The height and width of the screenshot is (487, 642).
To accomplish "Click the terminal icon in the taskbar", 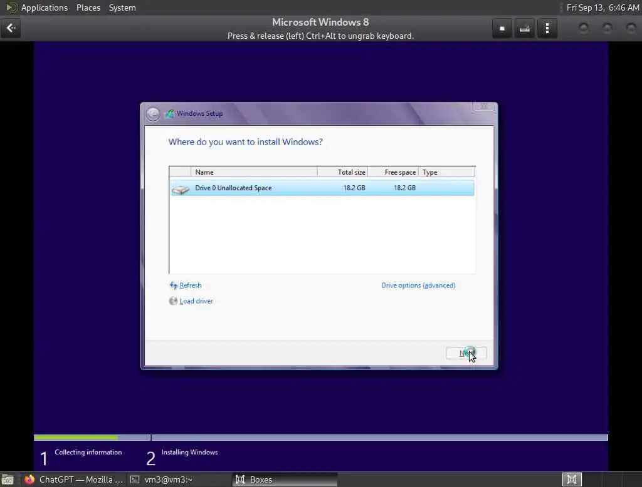I will [135, 479].
